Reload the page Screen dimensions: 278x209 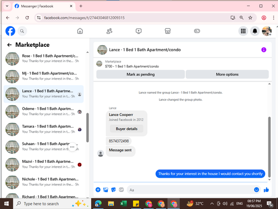[27, 18]
